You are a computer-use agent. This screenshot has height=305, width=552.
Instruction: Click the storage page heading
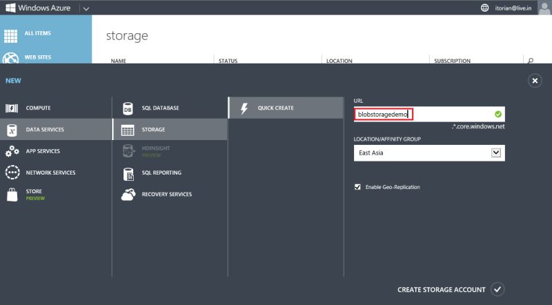(127, 36)
